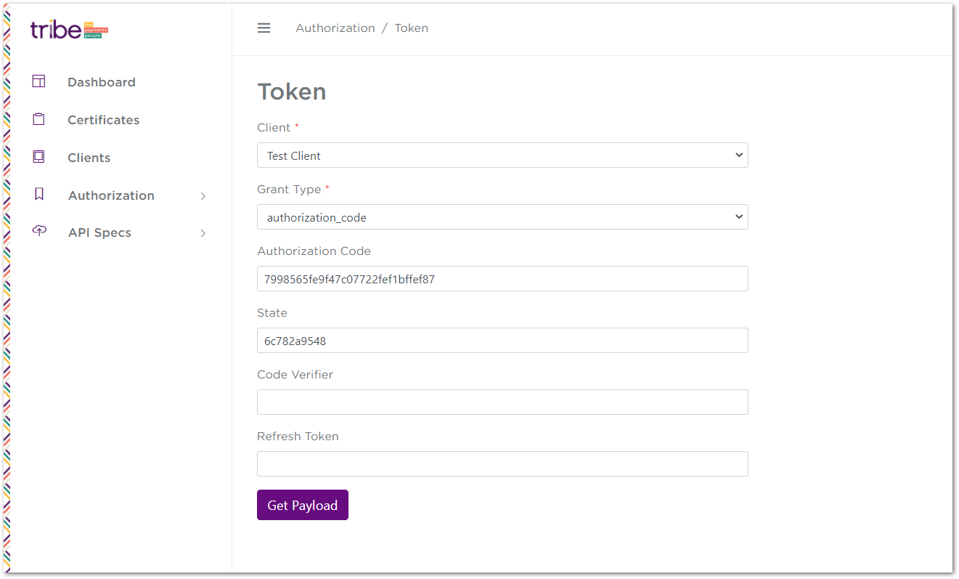Click the Clients sidebar icon
959x579 pixels.
38,157
